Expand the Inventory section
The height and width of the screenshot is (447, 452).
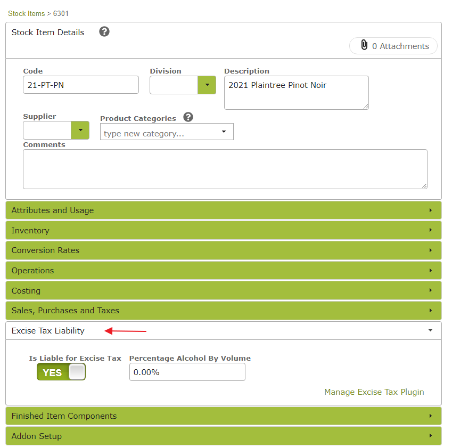224,230
